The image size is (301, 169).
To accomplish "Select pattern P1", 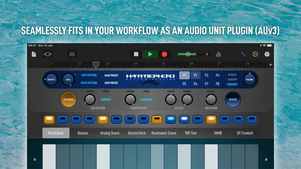I will [x=184, y=75].
